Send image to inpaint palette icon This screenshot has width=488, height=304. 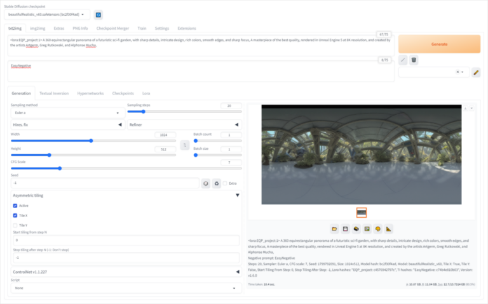(377, 228)
